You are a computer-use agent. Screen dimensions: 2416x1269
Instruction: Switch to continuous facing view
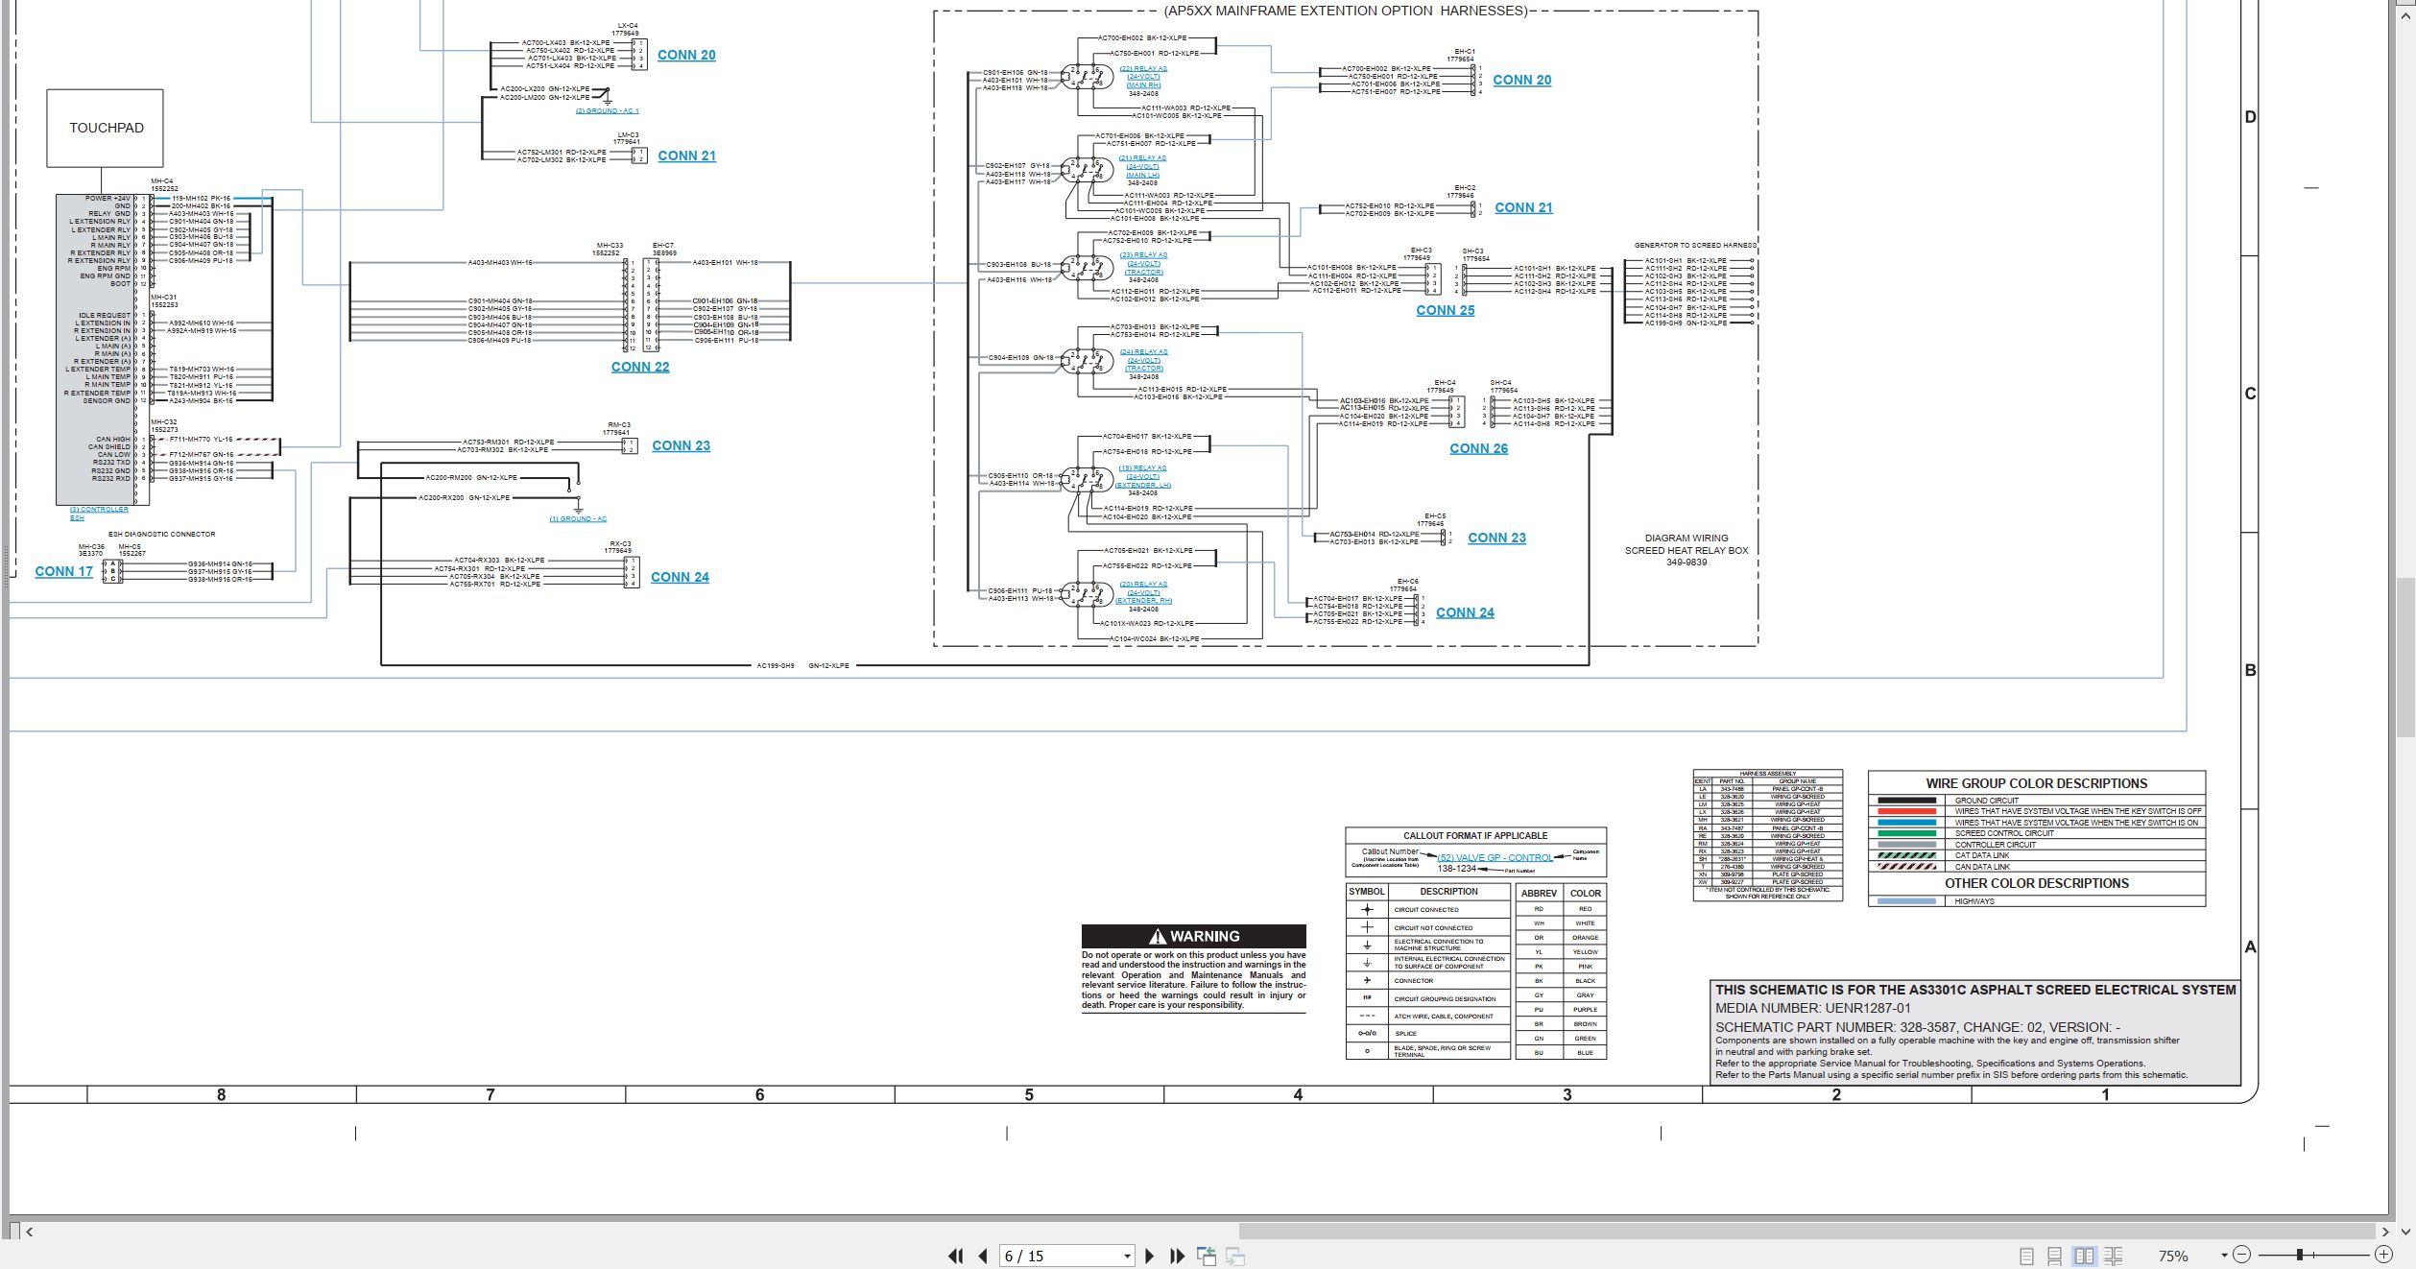pos(2113,1256)
